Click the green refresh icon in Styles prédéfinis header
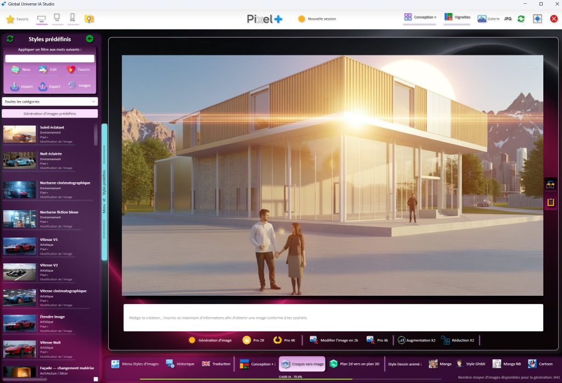The image size is (562, 383). click(10, 39)
